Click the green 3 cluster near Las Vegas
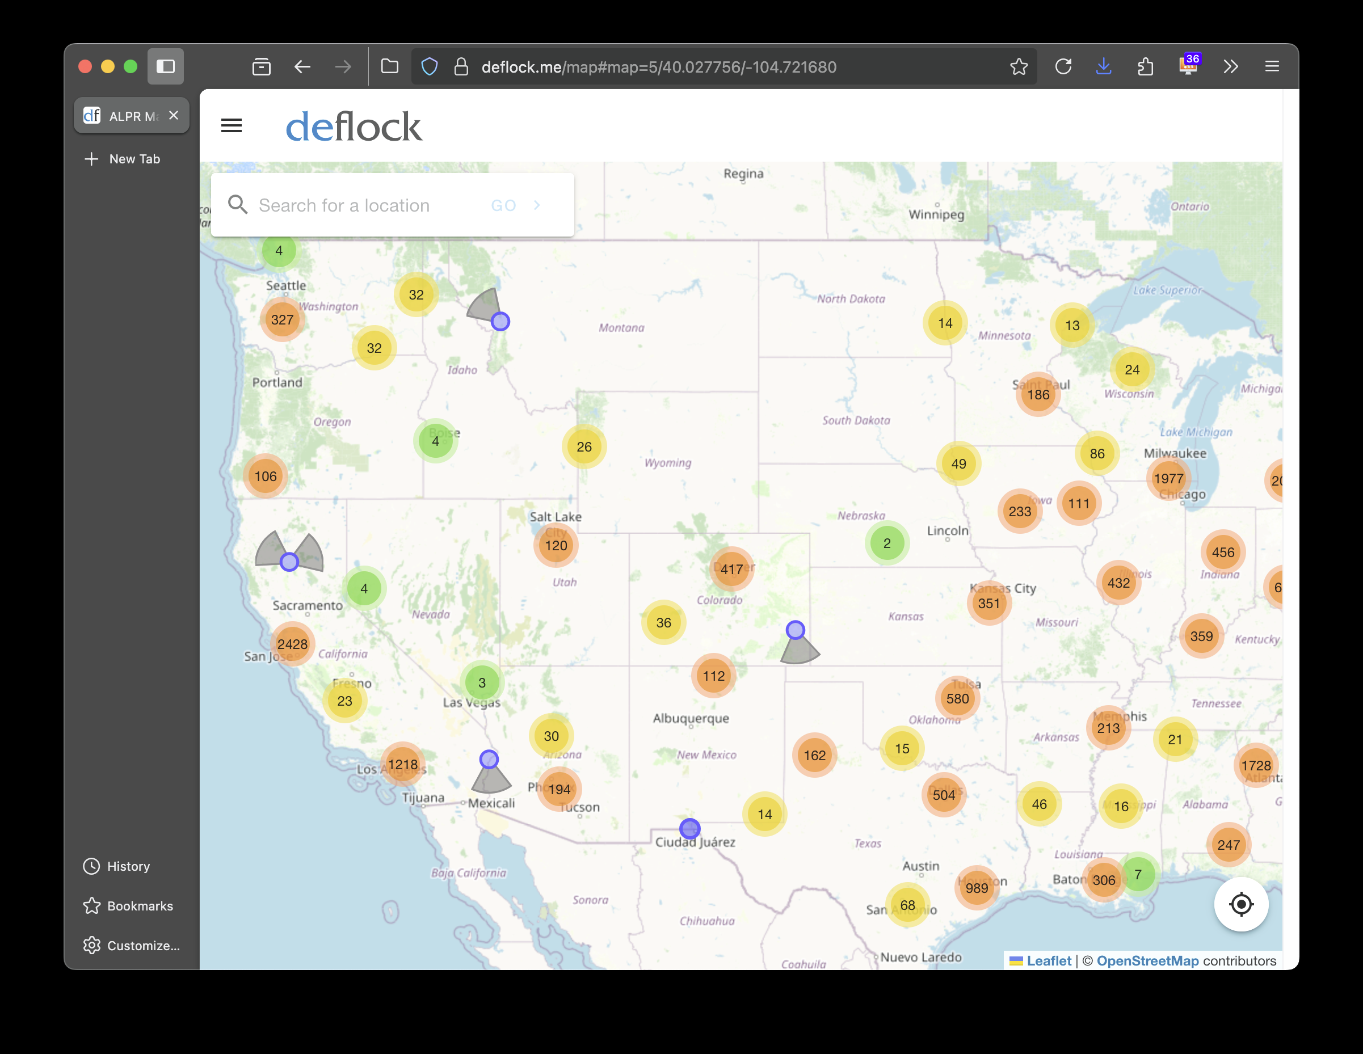This screenshot has width=1363, height=1054. (x=482, y=684)
